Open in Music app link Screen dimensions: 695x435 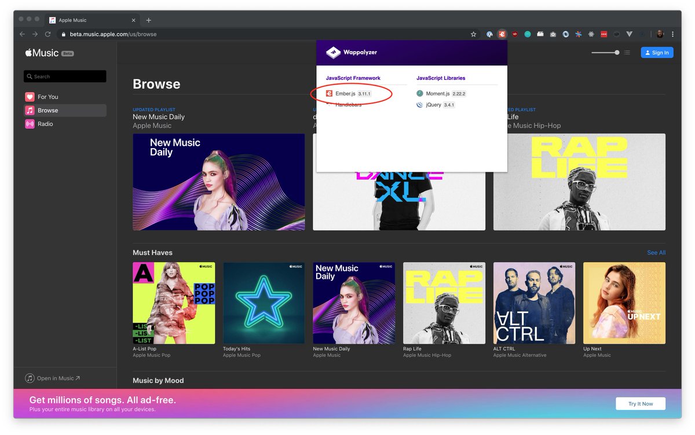[53, 378]
